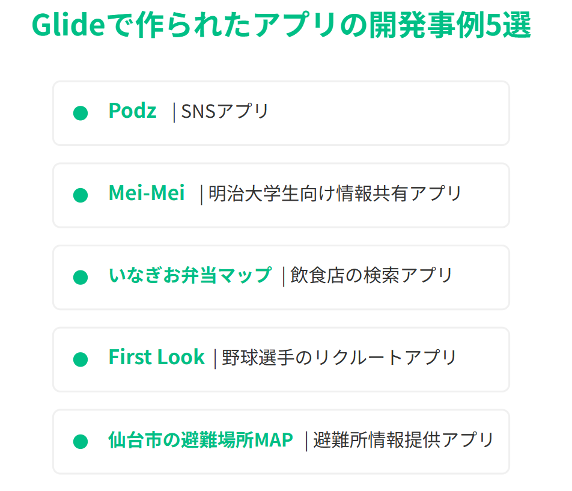Click the green bullet beside First Look
This screenshot has width=572, height=491.
coord(81,359)
